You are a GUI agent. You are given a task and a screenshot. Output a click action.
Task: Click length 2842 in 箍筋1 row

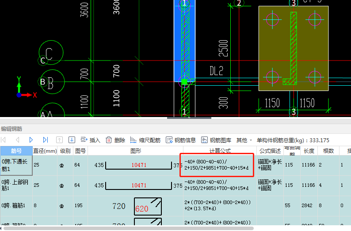(307, 205)
